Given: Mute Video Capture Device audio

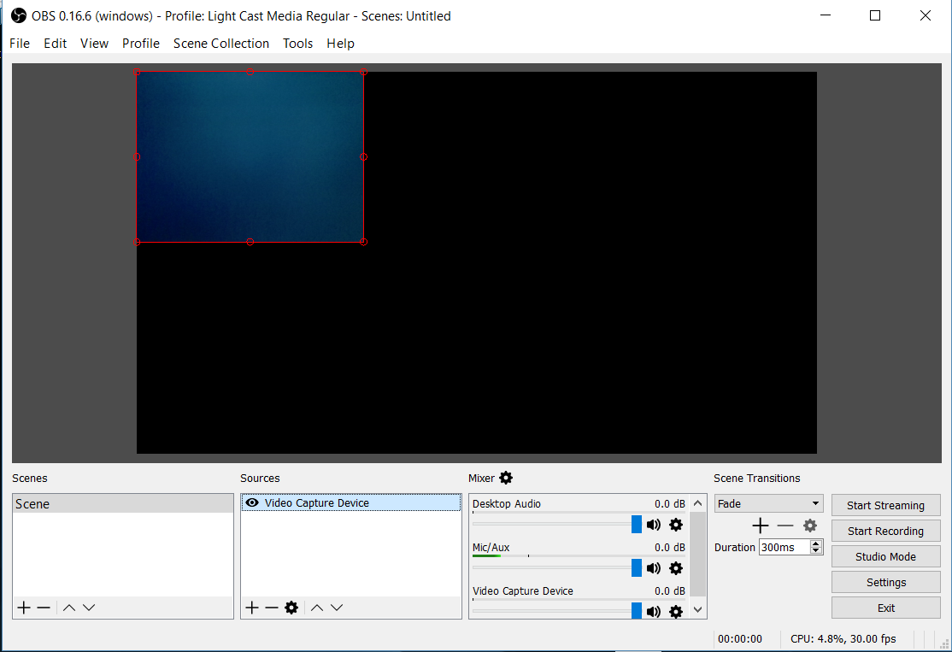Looking at the screenshot, I should tap(654, 611).
